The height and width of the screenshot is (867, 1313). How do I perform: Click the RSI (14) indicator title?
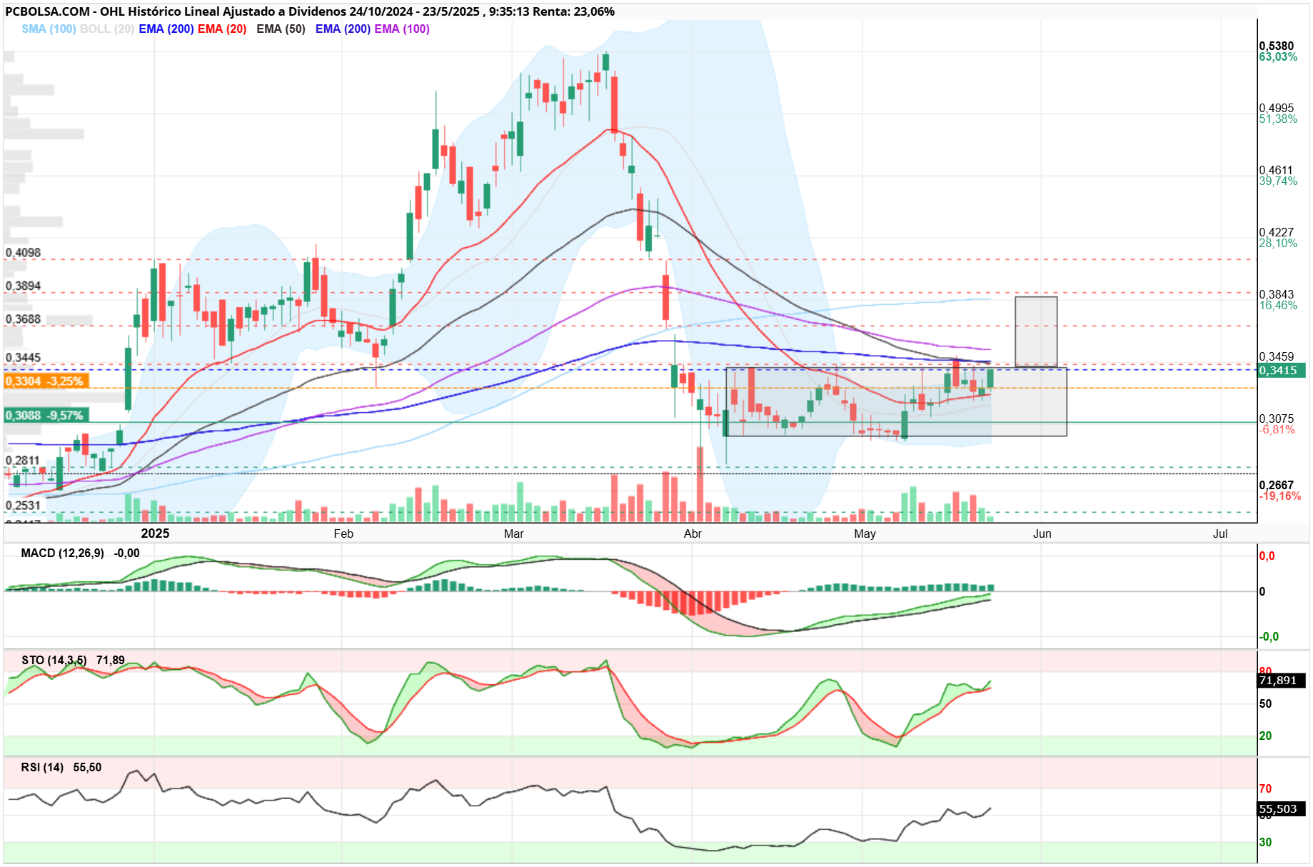42,767
